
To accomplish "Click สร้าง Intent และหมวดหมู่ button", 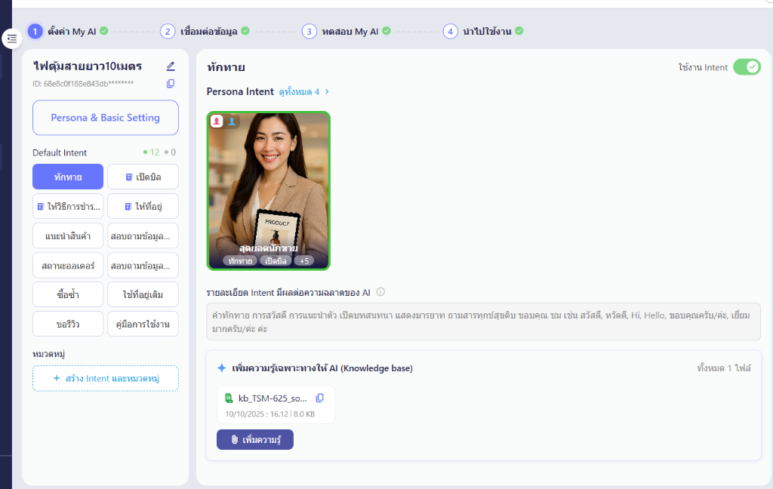I will [106, 379].
